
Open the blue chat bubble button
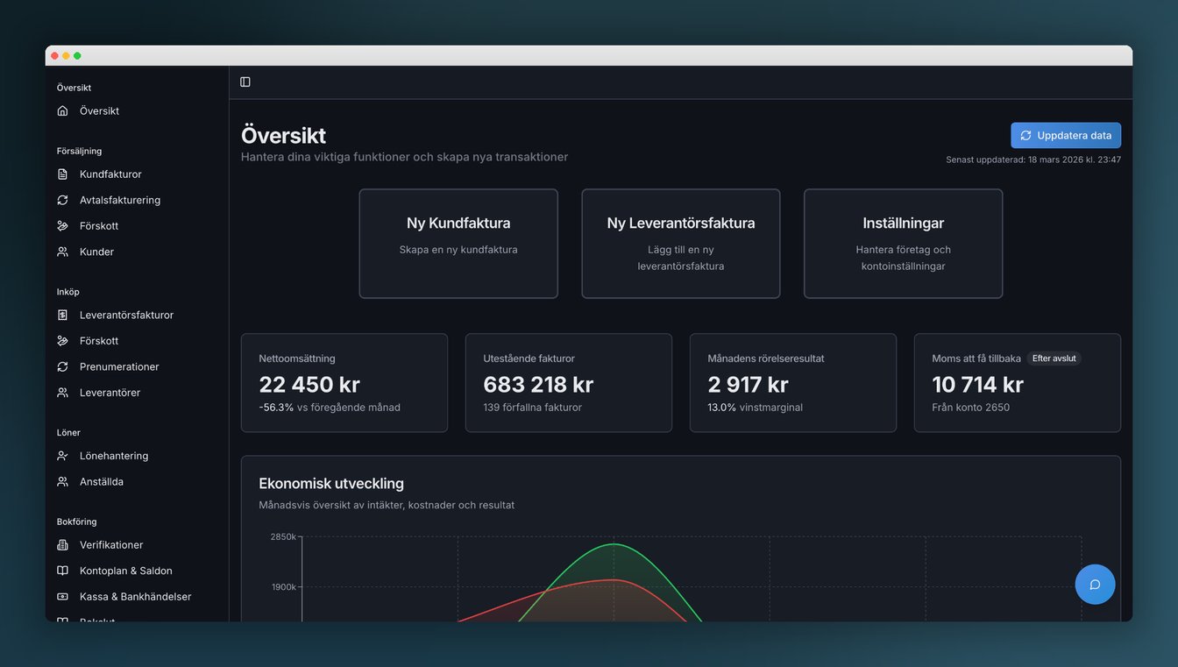pyautogui.click(x=1095, y=585)
